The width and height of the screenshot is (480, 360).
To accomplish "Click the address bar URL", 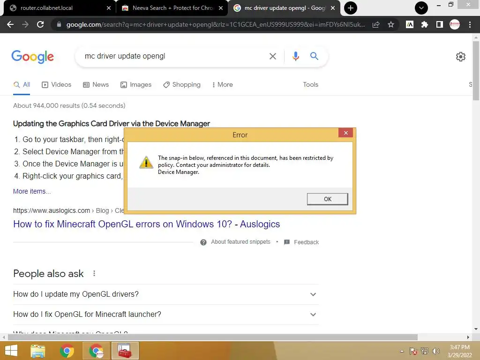I will [x=216, y=24].
